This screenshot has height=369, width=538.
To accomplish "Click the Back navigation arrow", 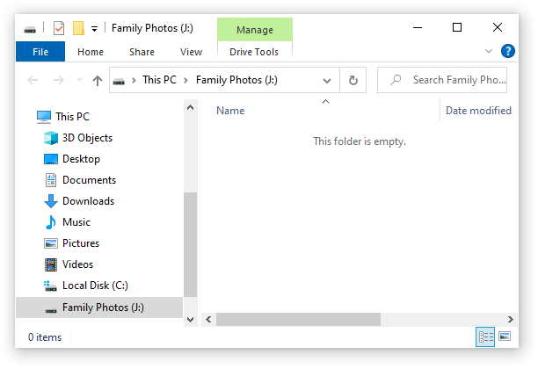I will tap(33, 80).
